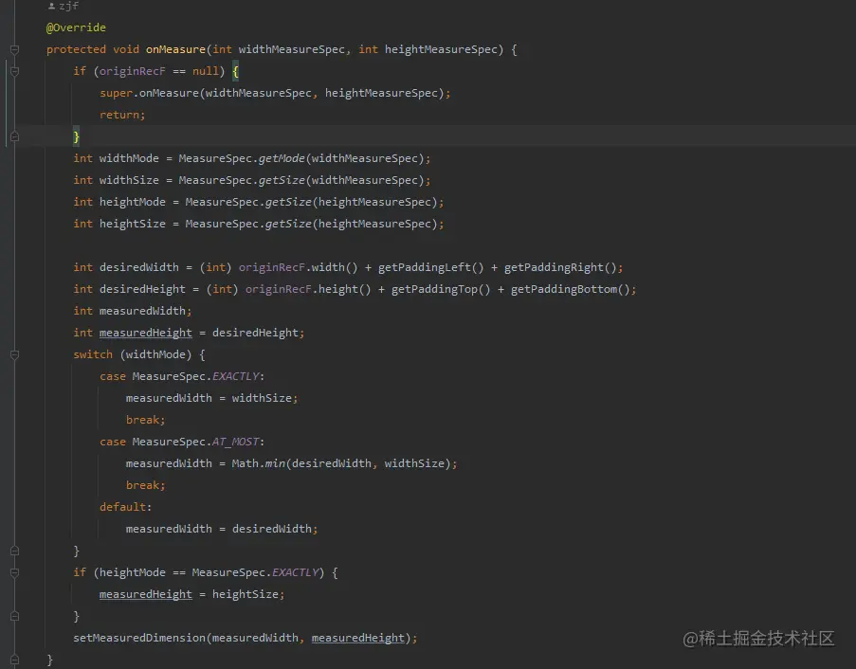Viewport: 856px width, 669px height.
Task: Click the @Override annotation
Action: pyautogui.click(x=76, y=27)
